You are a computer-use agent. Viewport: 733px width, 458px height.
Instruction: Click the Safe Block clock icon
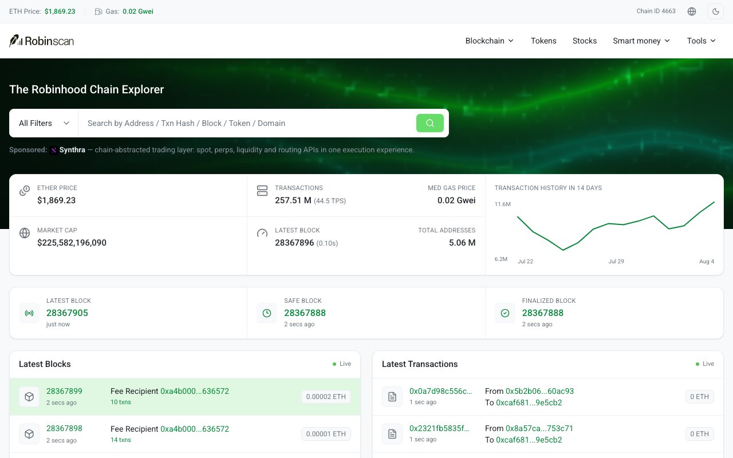point(267,313)
